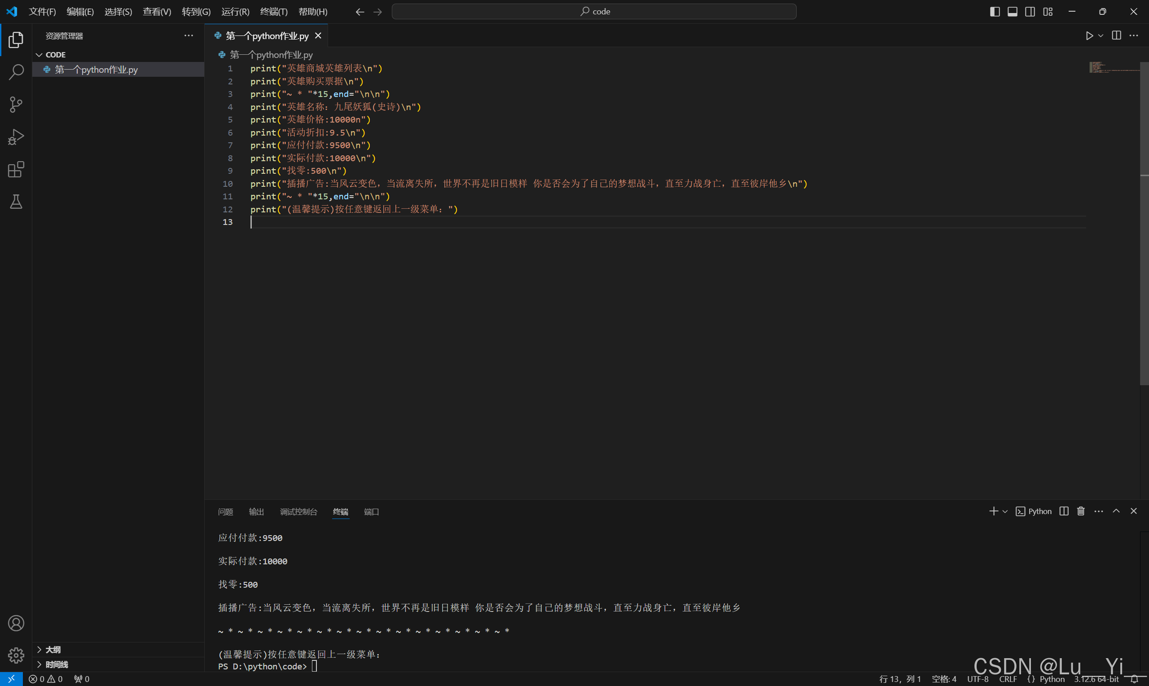Click the code search command center box
Viewport: 1149px width, 686px height.
click(594, 12)
